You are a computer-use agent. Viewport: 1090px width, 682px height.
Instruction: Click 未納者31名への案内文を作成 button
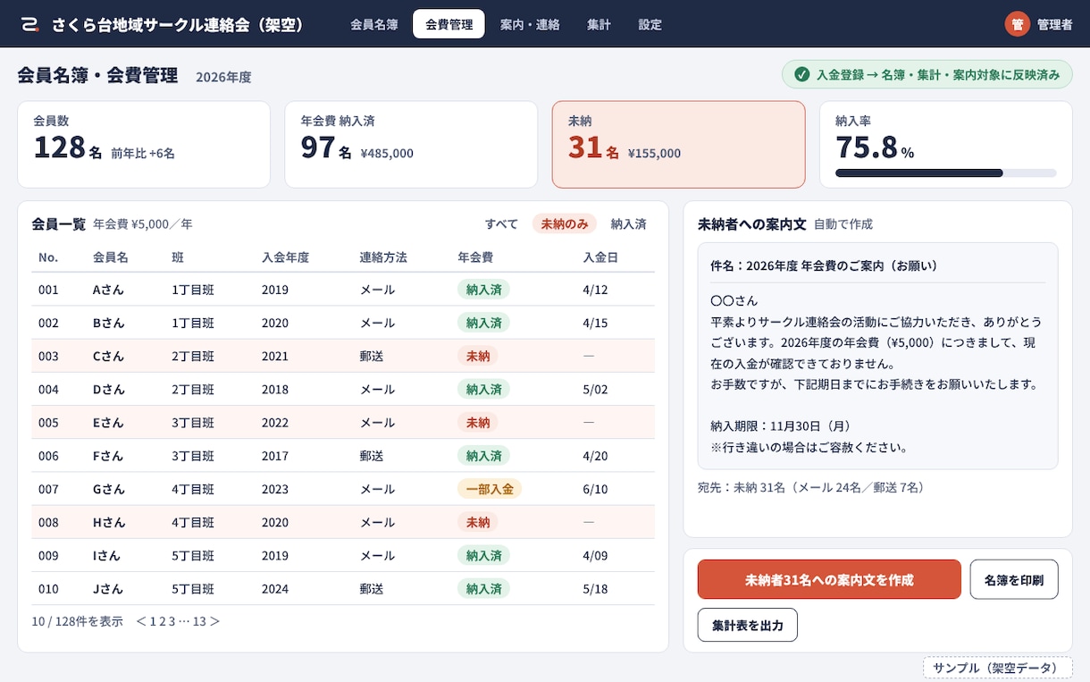829,579
